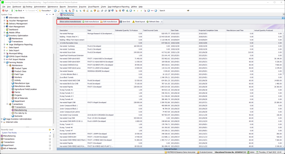285x154 pixels.
Task: Expand the Voucher Management tree node
Action: coord(4,21)
